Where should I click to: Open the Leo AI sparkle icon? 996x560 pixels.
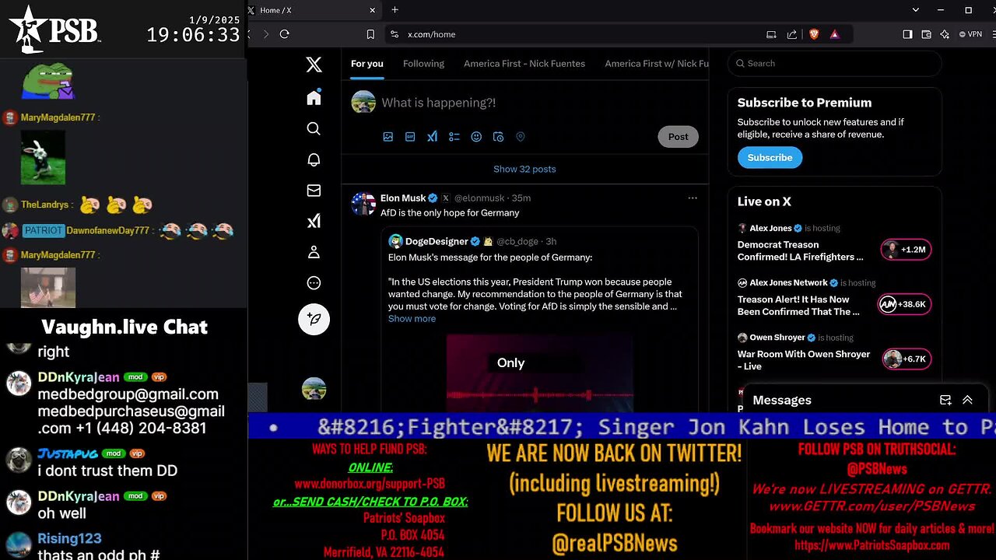tap(945, 34)
